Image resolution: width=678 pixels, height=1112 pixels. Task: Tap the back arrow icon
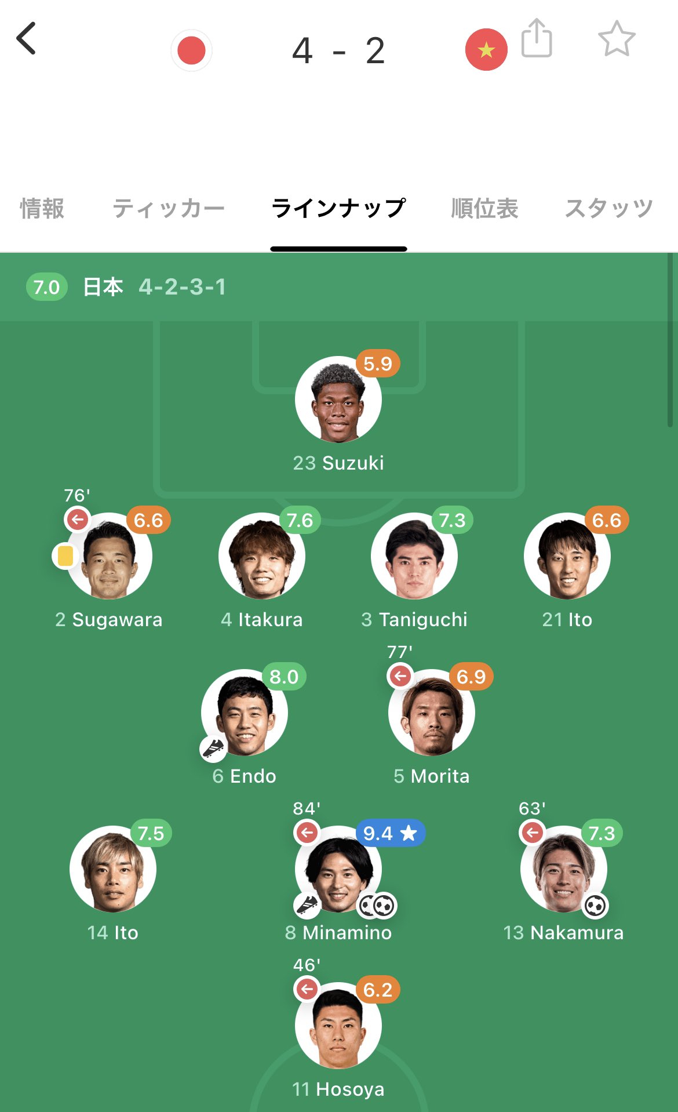pyautogui.click(x=26, y=38)
